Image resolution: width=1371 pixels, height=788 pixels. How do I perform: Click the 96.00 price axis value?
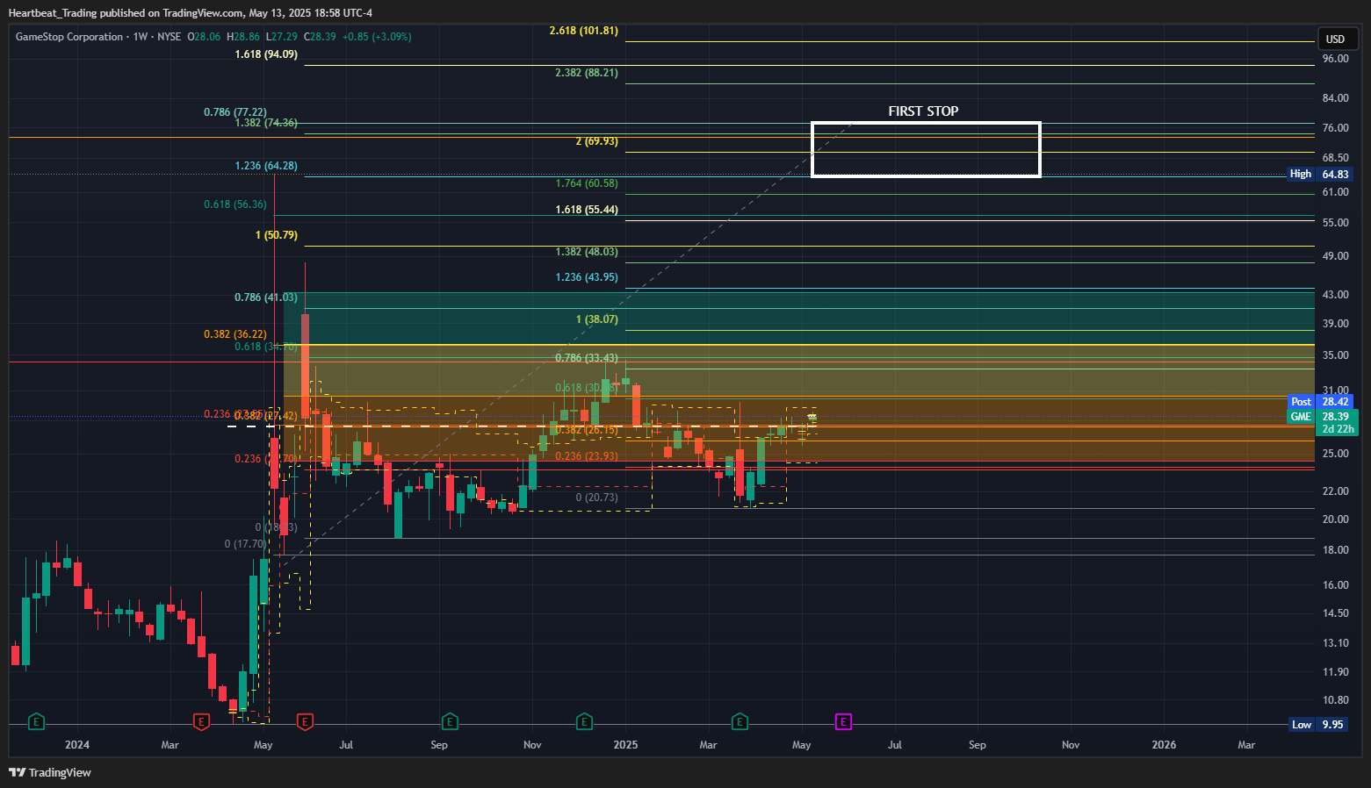point(1335,59)
